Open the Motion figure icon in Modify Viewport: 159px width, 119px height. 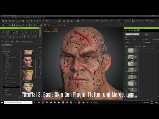(129, 30)
